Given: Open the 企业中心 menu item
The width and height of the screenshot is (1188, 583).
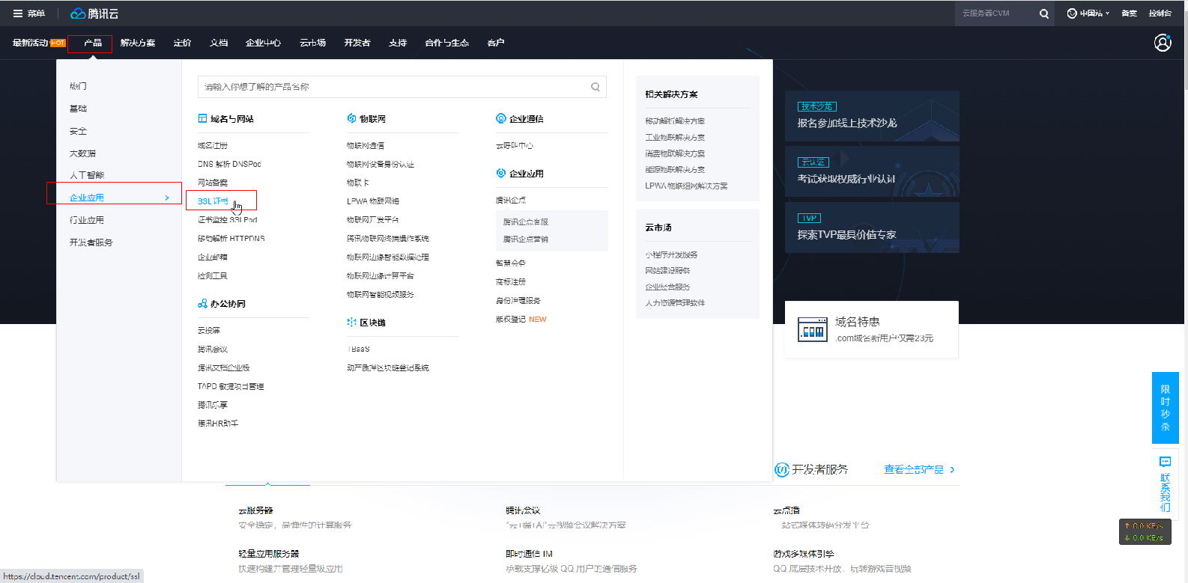Looking at the screenshot, I should pos(263,43).
